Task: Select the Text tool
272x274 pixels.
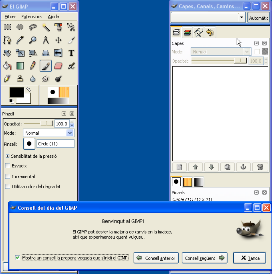Action: tap(71, 53)
